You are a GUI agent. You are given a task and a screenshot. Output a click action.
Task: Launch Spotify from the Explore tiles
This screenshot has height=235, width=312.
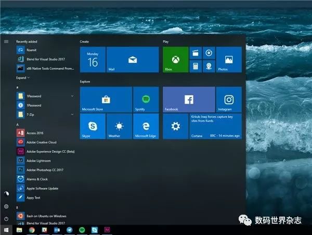pyautogui.click(x=146, y=99)
